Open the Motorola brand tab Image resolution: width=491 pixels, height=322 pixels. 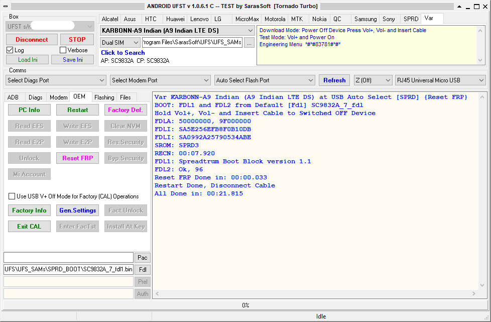(x=275, y=19)
